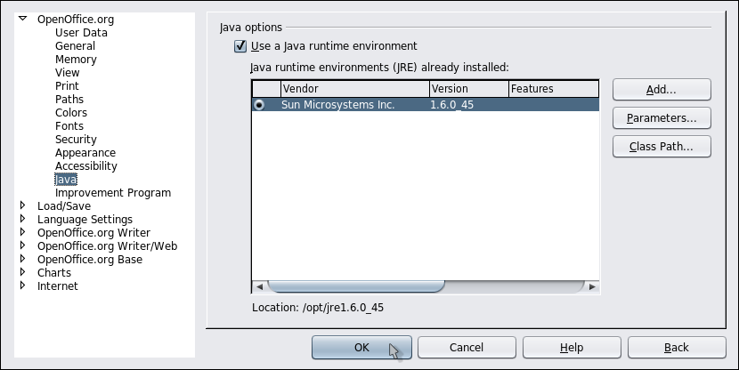The height and width of the screenshot is (370, 739).
Task: Select the Sun Microsystems Inc. vendor cell
Action: point(338,105)
